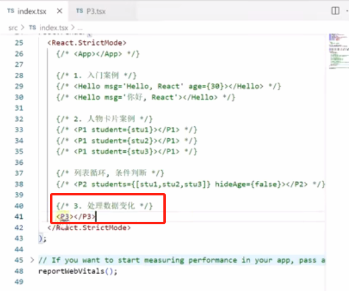Click the comment '3. 处理数据变化'

click(x=104, y=206)
